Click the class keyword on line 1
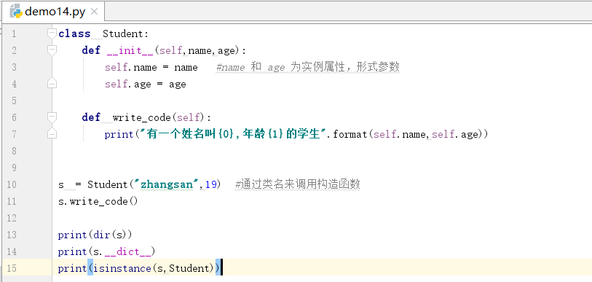 pos(74,34)
